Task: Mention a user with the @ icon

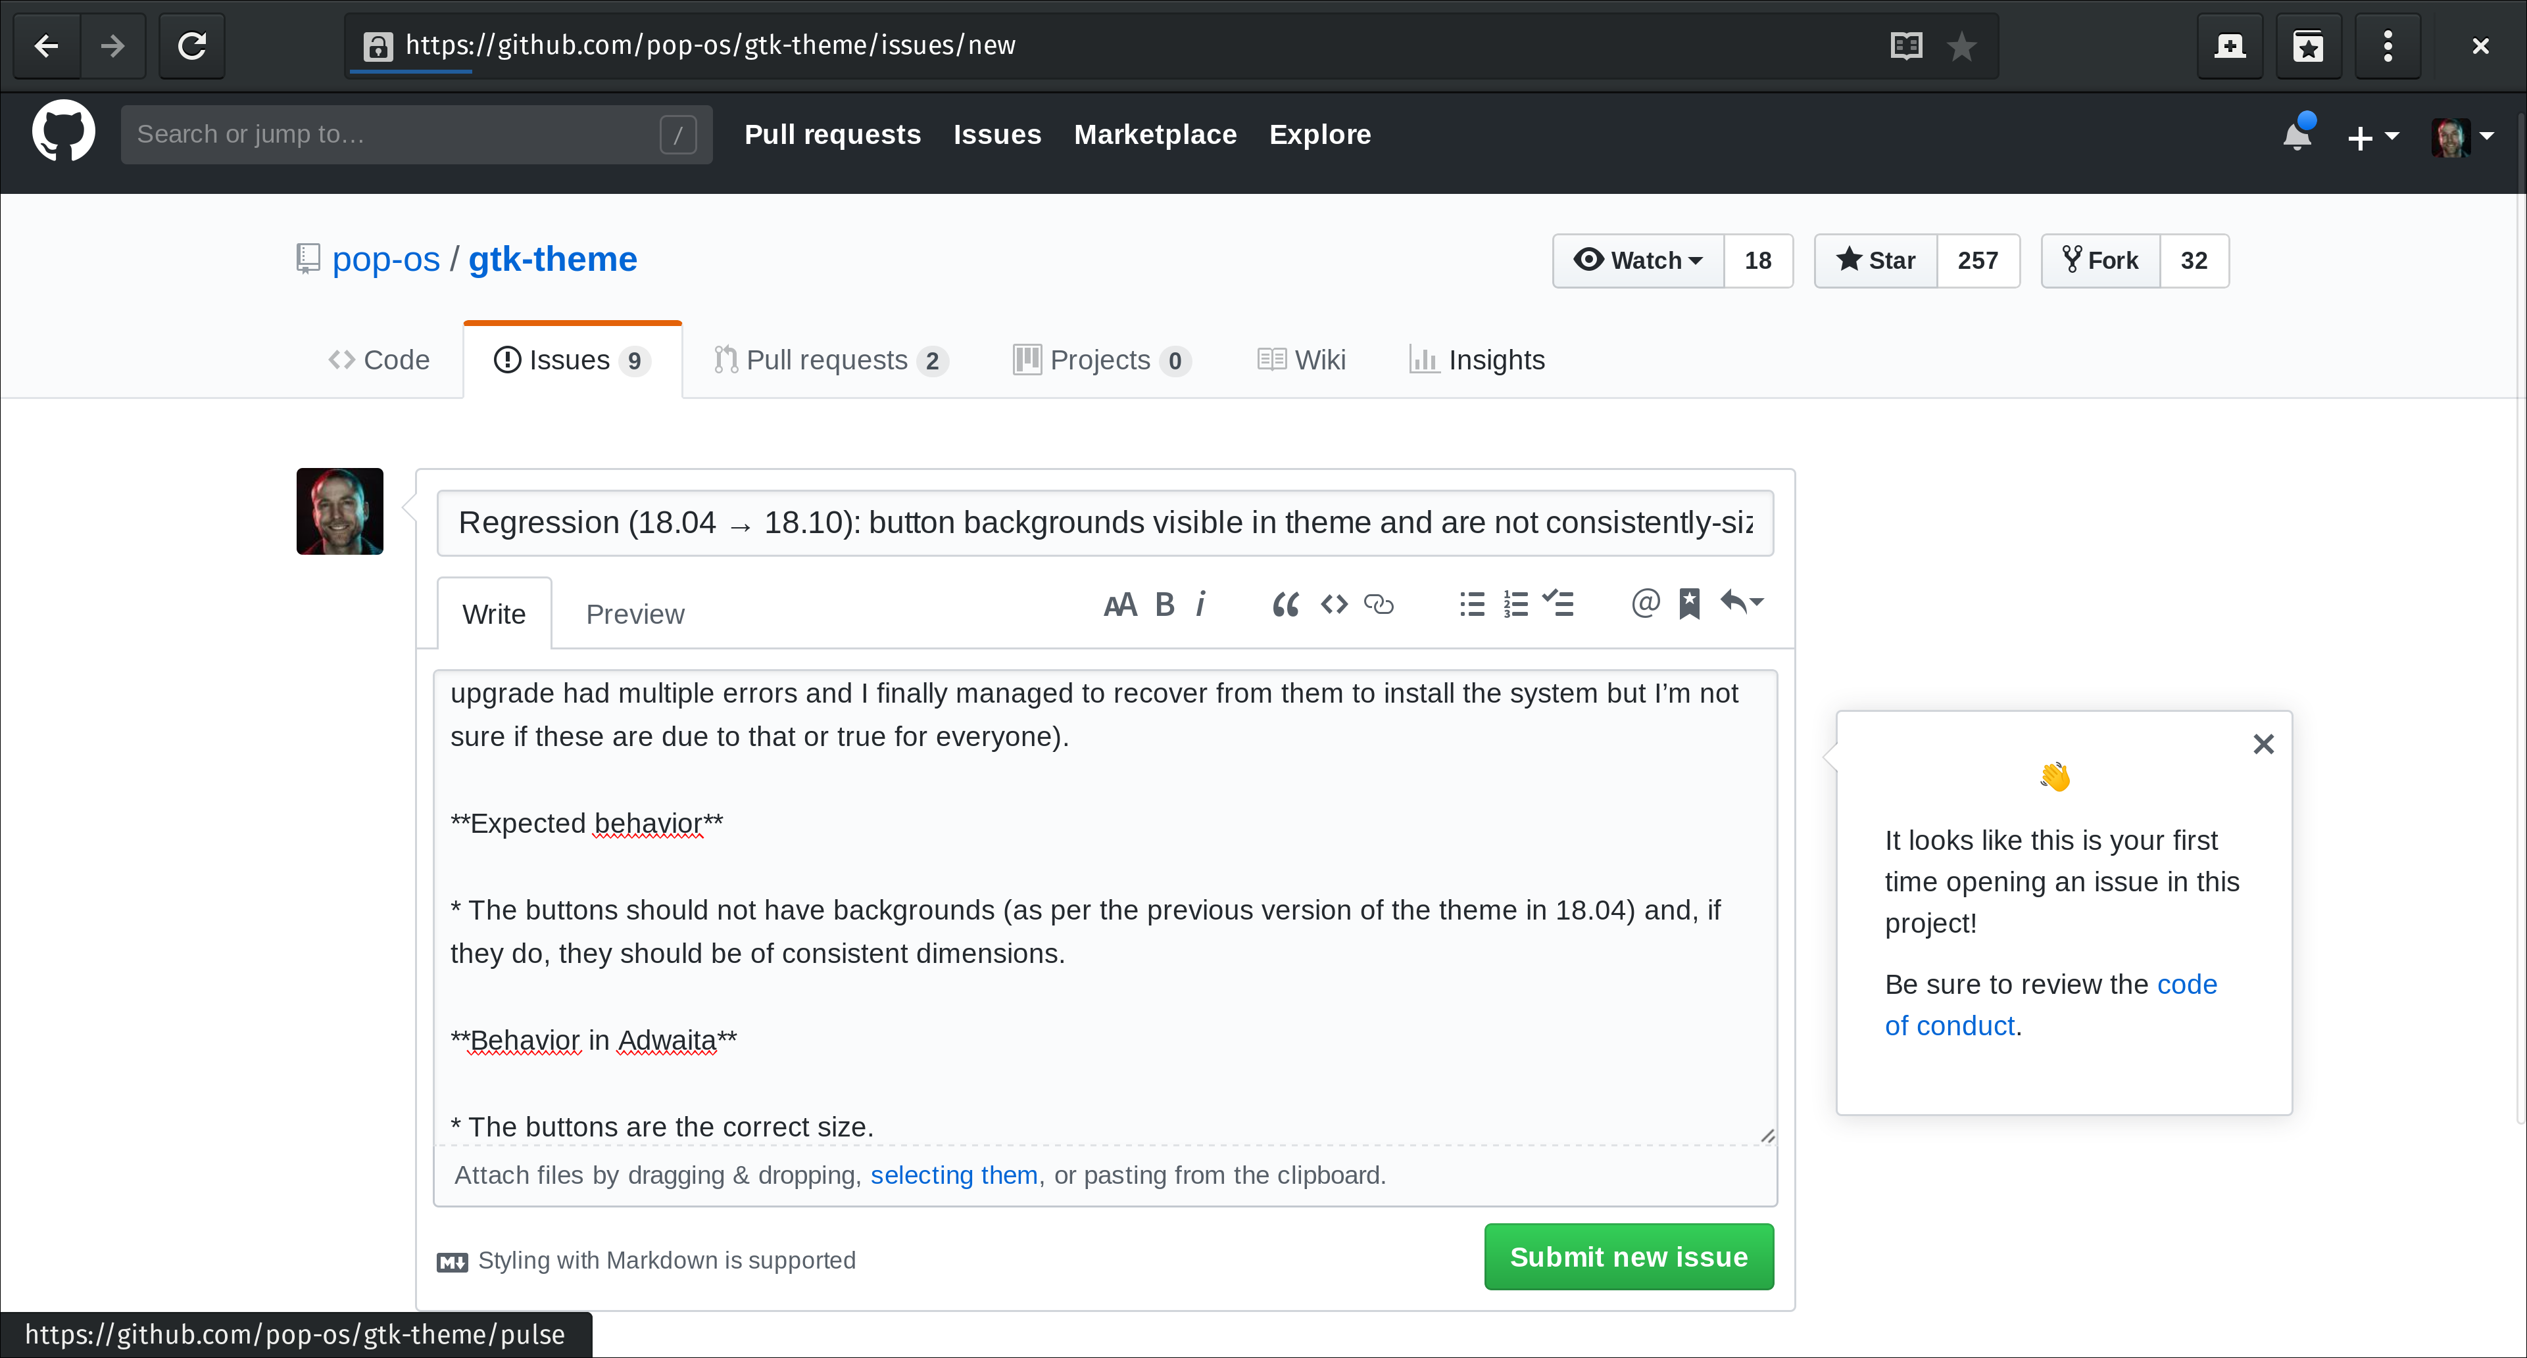Action: coord(1645,604)
